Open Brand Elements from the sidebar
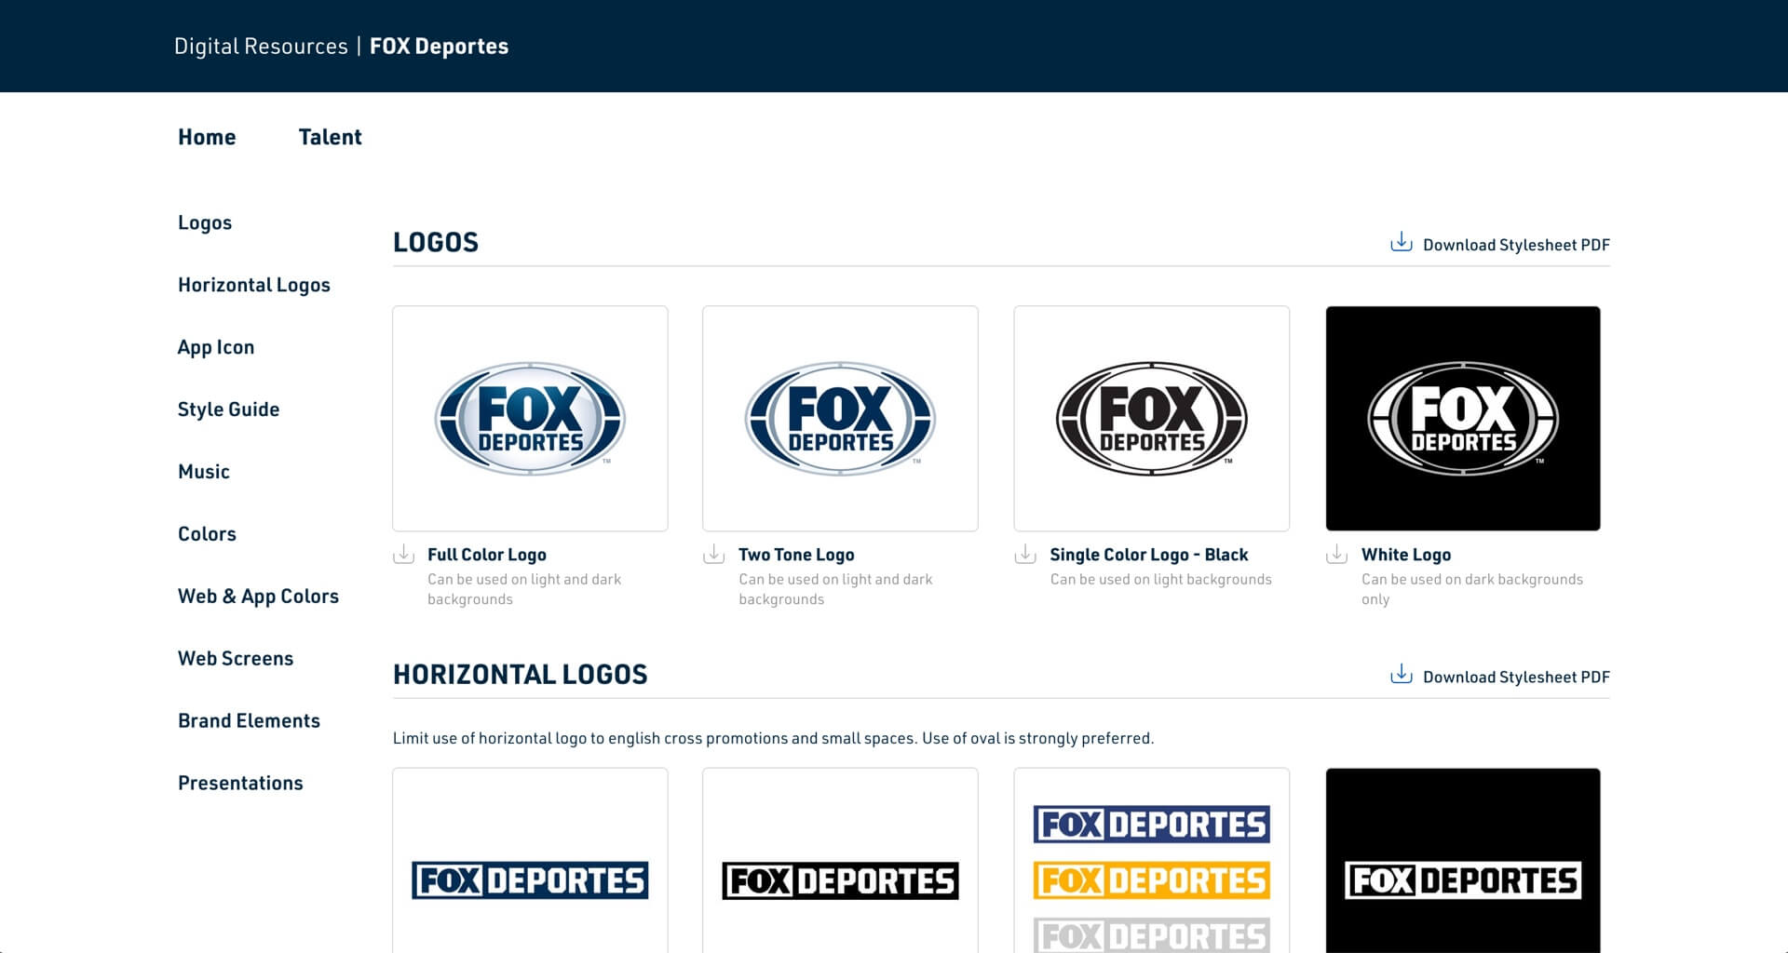1788x953 pixels. [x=249, y=721]
